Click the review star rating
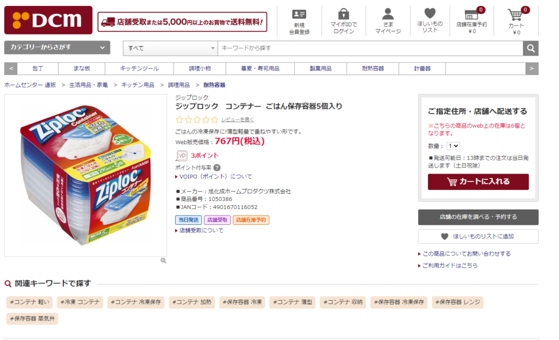Image resolution: width=559 pixels, height=340 pixels. (x=197, y=120)
